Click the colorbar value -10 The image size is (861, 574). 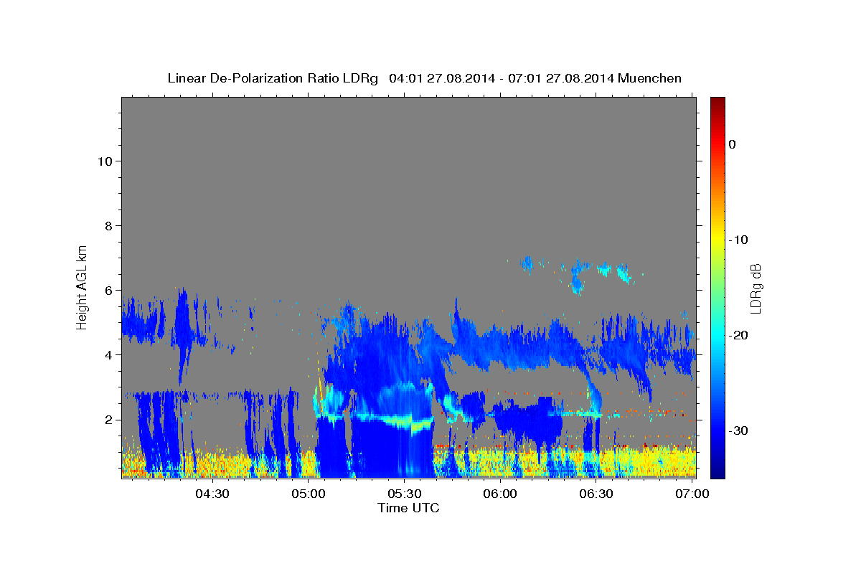click(x=738, y=240)
